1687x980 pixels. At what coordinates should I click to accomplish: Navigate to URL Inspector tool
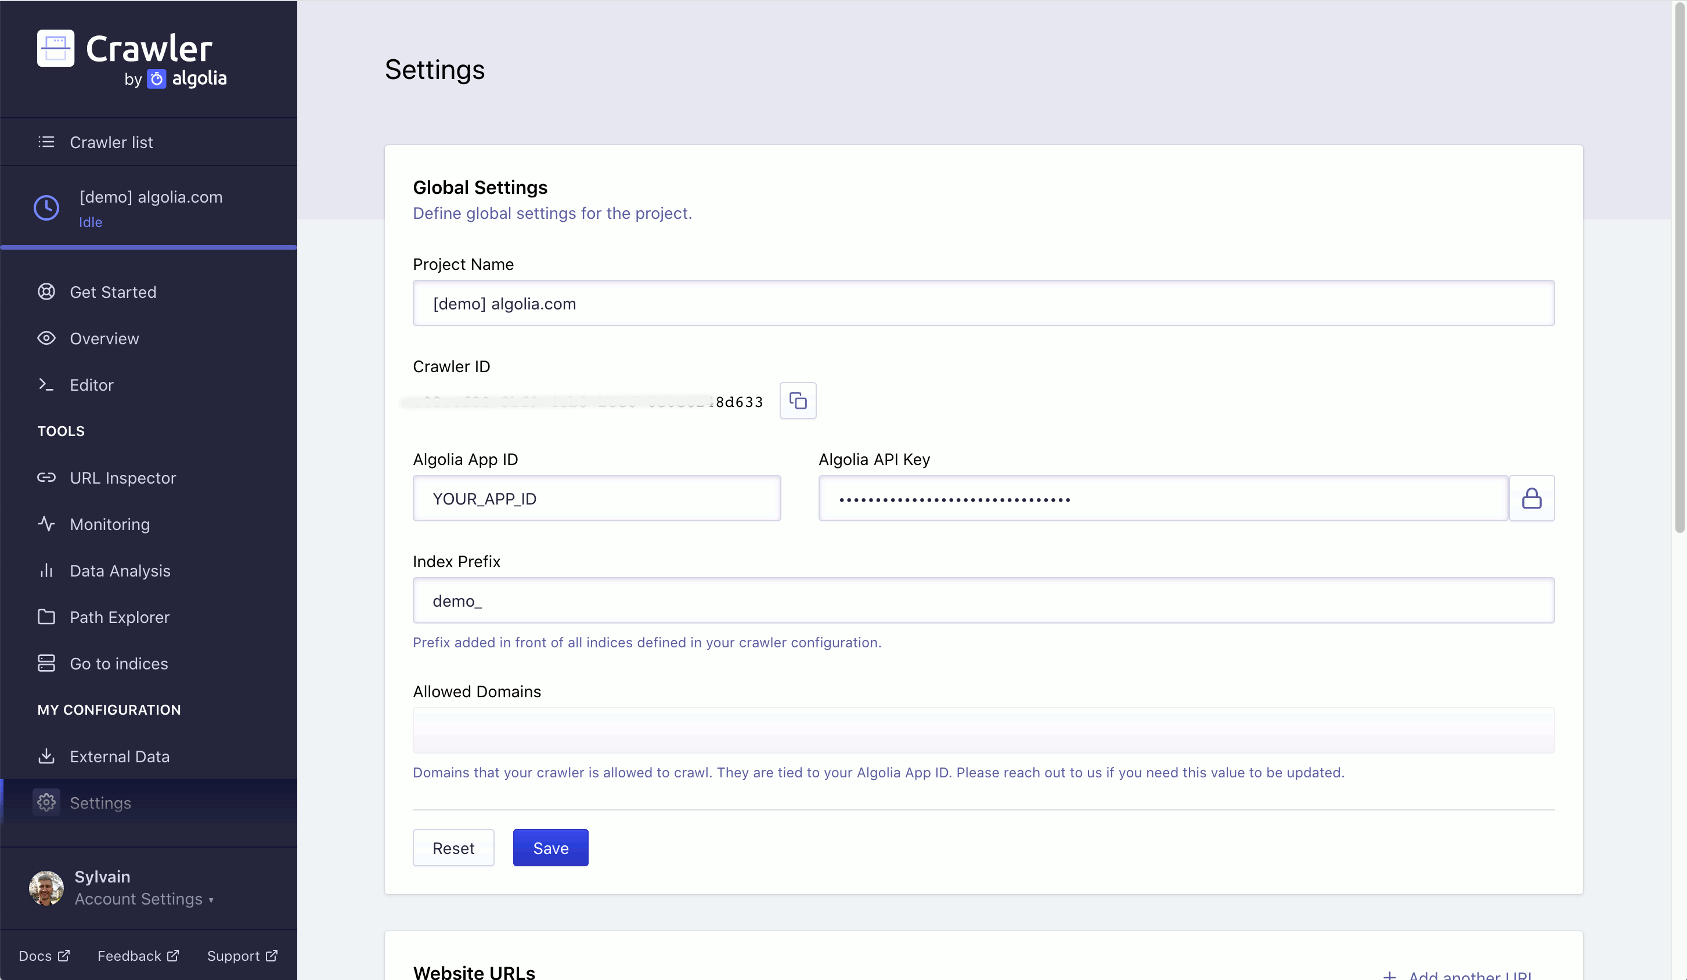tap(122, 477)
